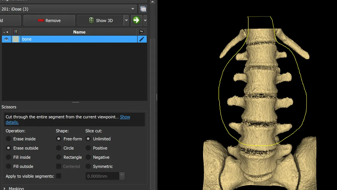Click the scrollbar up arrow
This screenshot has width=337, height=190.
[x=152, y=2]
